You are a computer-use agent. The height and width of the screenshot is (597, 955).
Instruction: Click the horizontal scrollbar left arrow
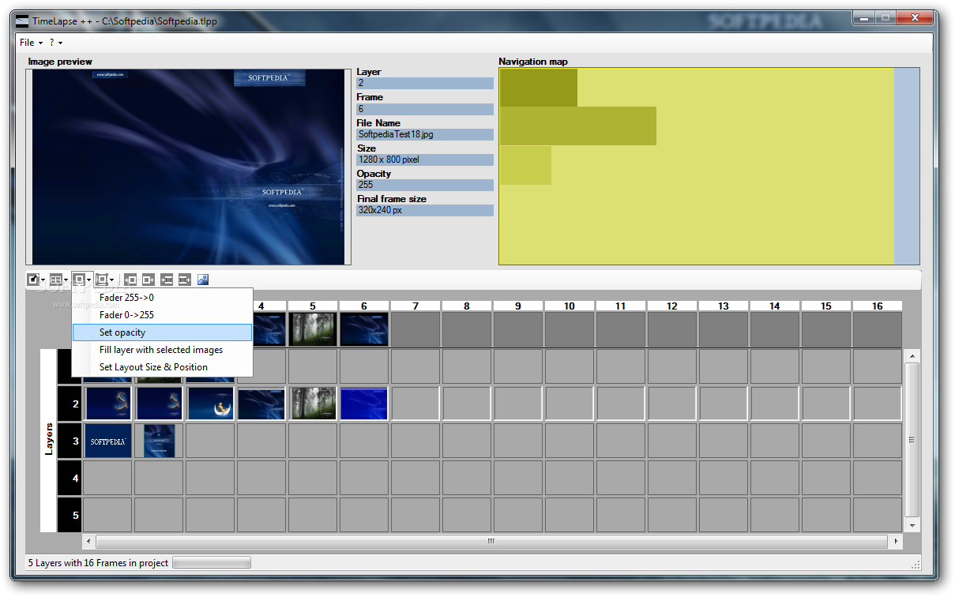89,542
